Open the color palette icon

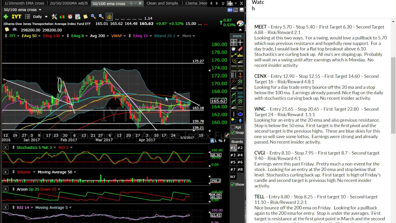coord(240,24)
